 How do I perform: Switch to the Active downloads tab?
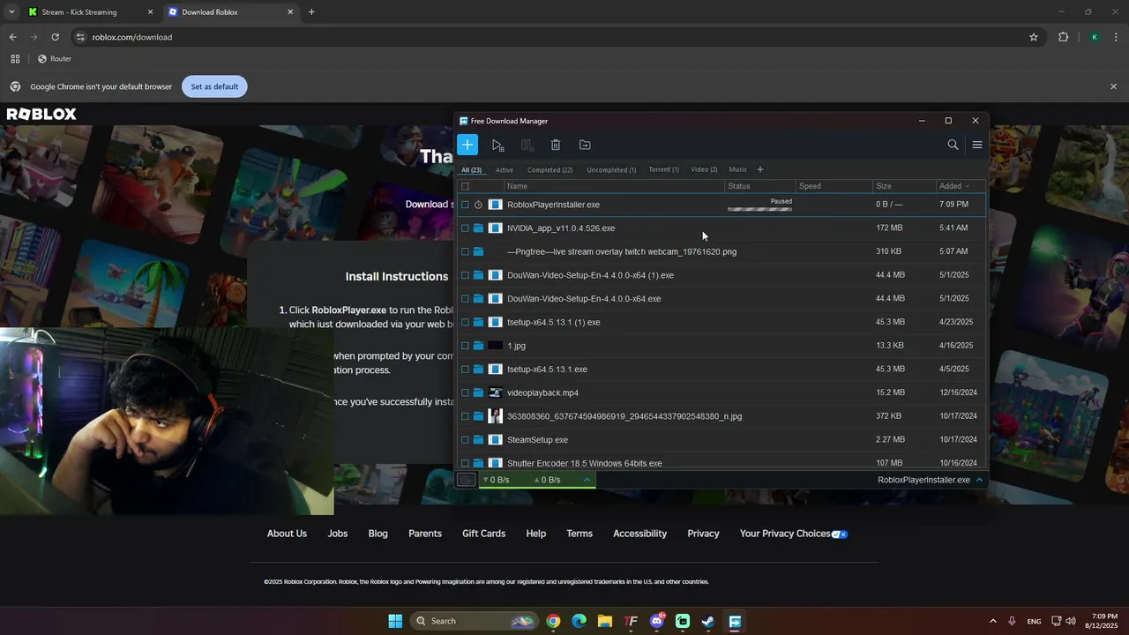coord(505,169)
